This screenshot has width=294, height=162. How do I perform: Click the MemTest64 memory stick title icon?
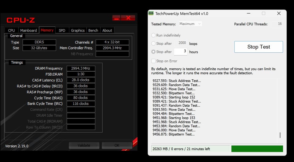coord(151,13)
